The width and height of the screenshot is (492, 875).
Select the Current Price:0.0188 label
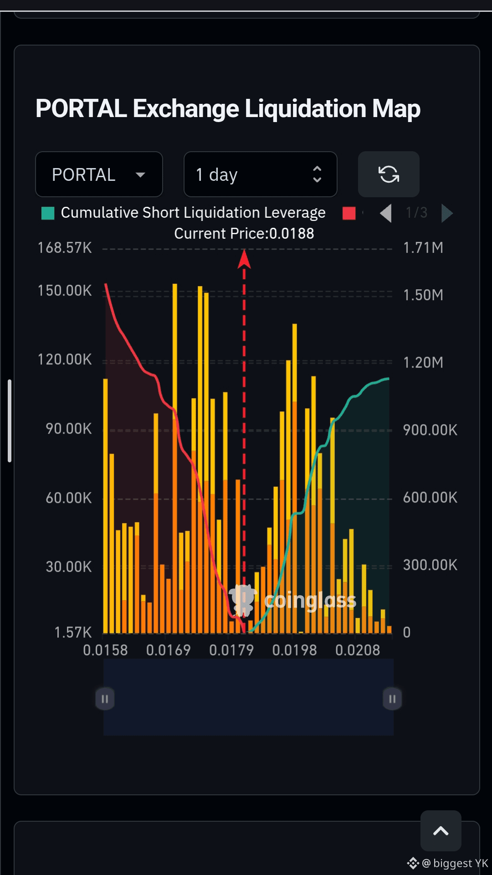pos(244,234)
